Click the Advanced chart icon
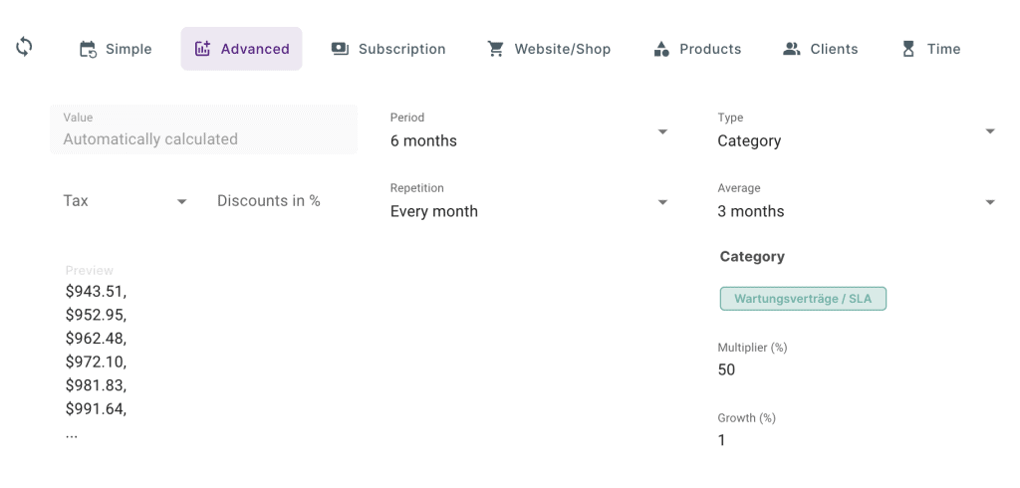This screenshot has height=488, width=1020. click(x=203, y=49)
